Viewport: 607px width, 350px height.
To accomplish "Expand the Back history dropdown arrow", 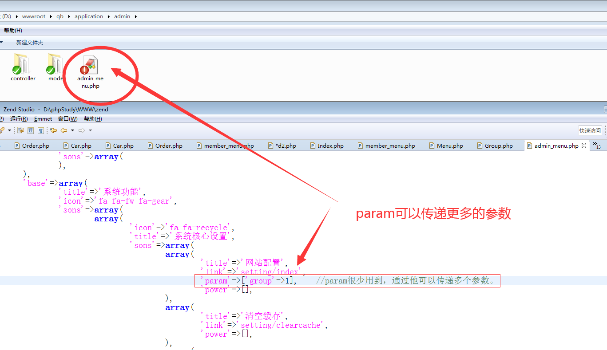I will 72,130.
